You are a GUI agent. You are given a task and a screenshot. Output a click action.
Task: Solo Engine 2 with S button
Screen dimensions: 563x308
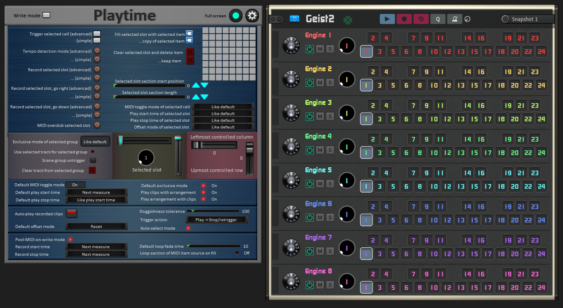330,83
